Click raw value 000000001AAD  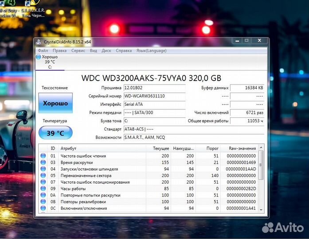241,169
